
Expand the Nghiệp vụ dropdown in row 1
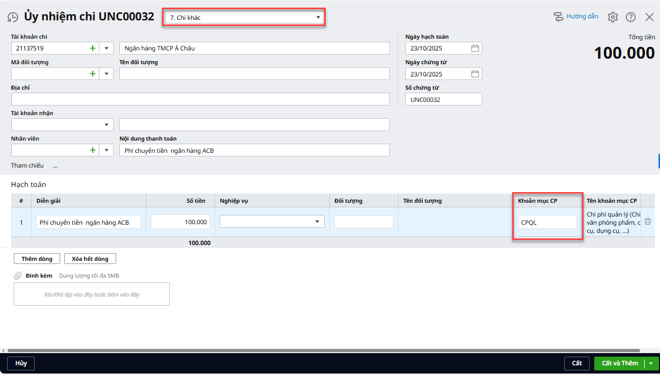pos(317,222)
